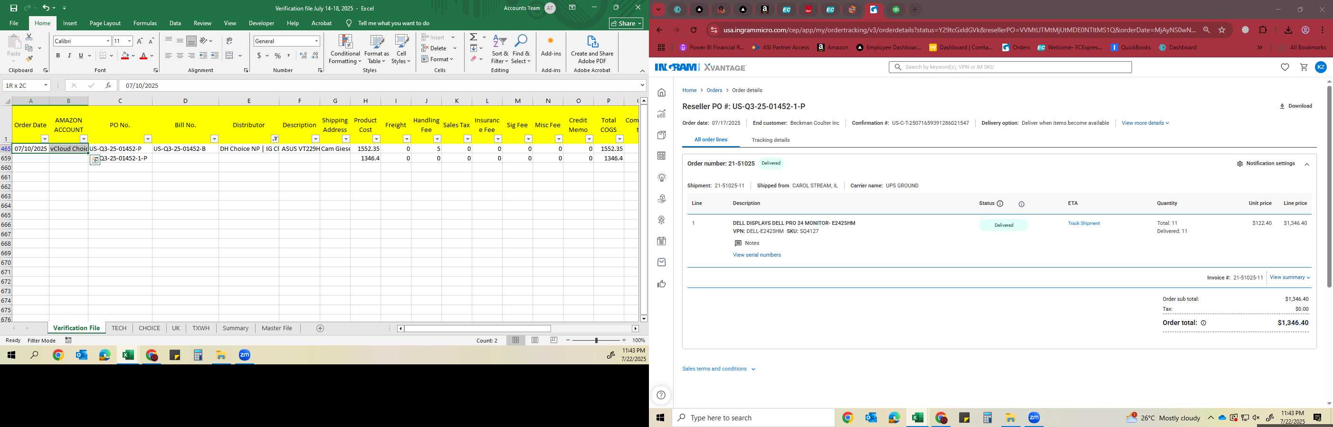
Task: Adjust the Excel zoom slider
Action: (x=596, y=340)
